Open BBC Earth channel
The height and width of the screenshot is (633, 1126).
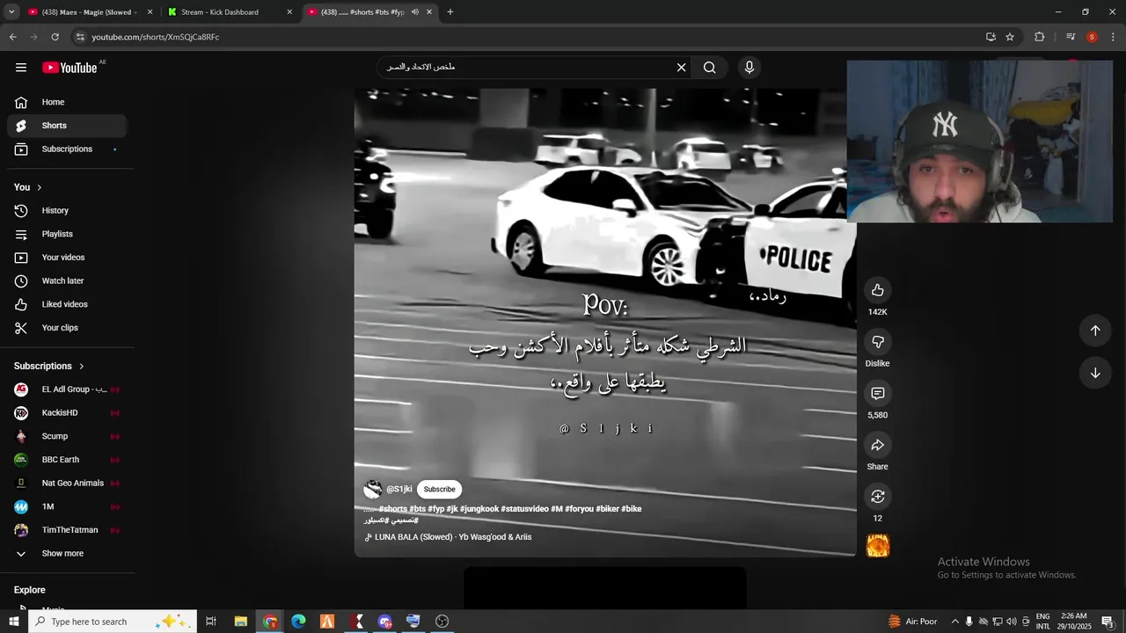(x=67, y=460)
